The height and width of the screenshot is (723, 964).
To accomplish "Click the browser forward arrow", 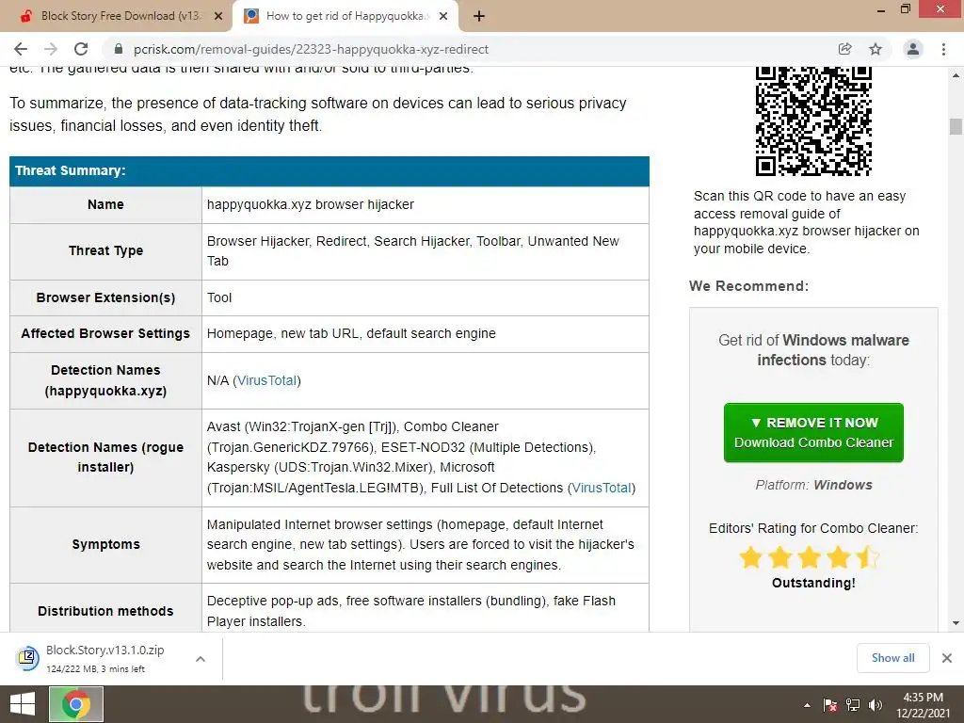I will [51, 49].
